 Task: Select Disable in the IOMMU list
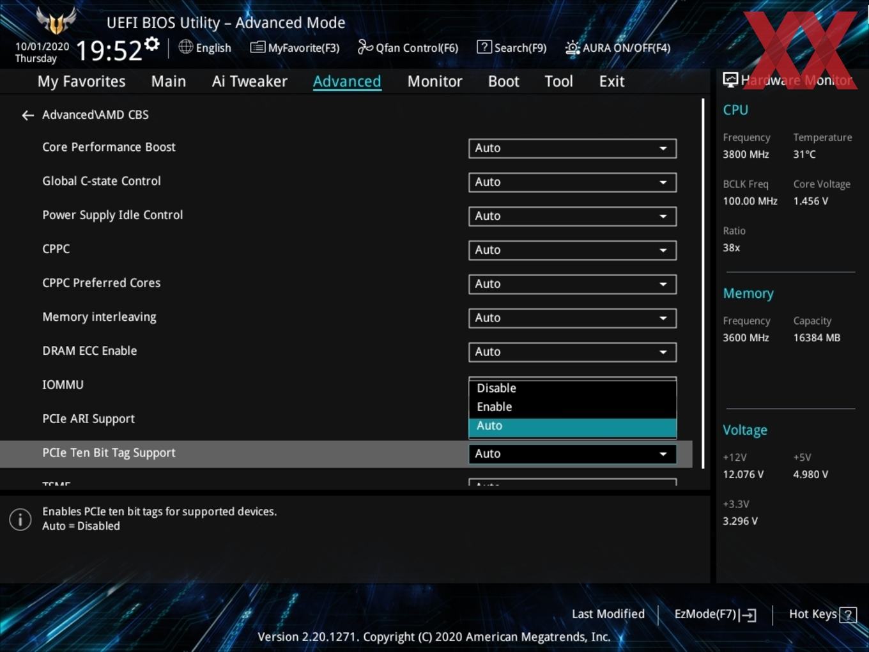coord(573,388)
